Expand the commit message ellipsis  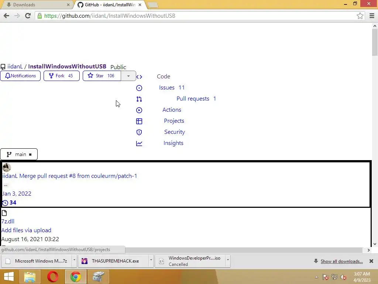(x=6, y=185)
